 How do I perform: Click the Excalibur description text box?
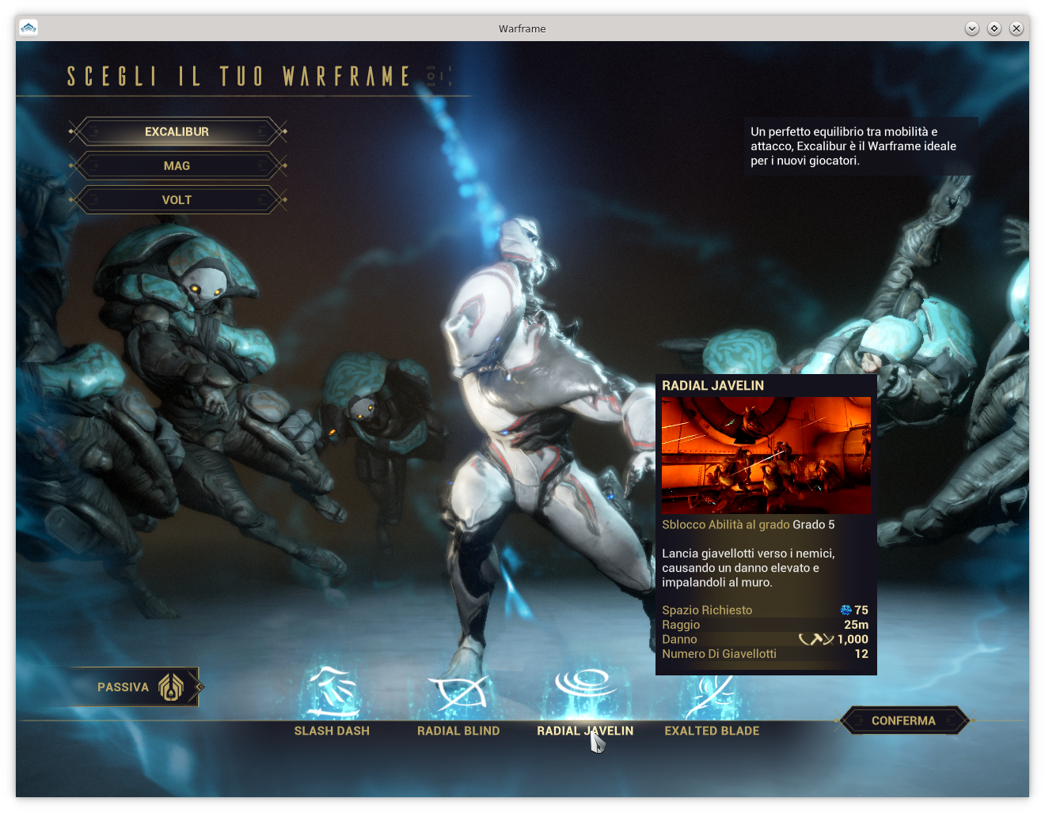coord(861,146)
